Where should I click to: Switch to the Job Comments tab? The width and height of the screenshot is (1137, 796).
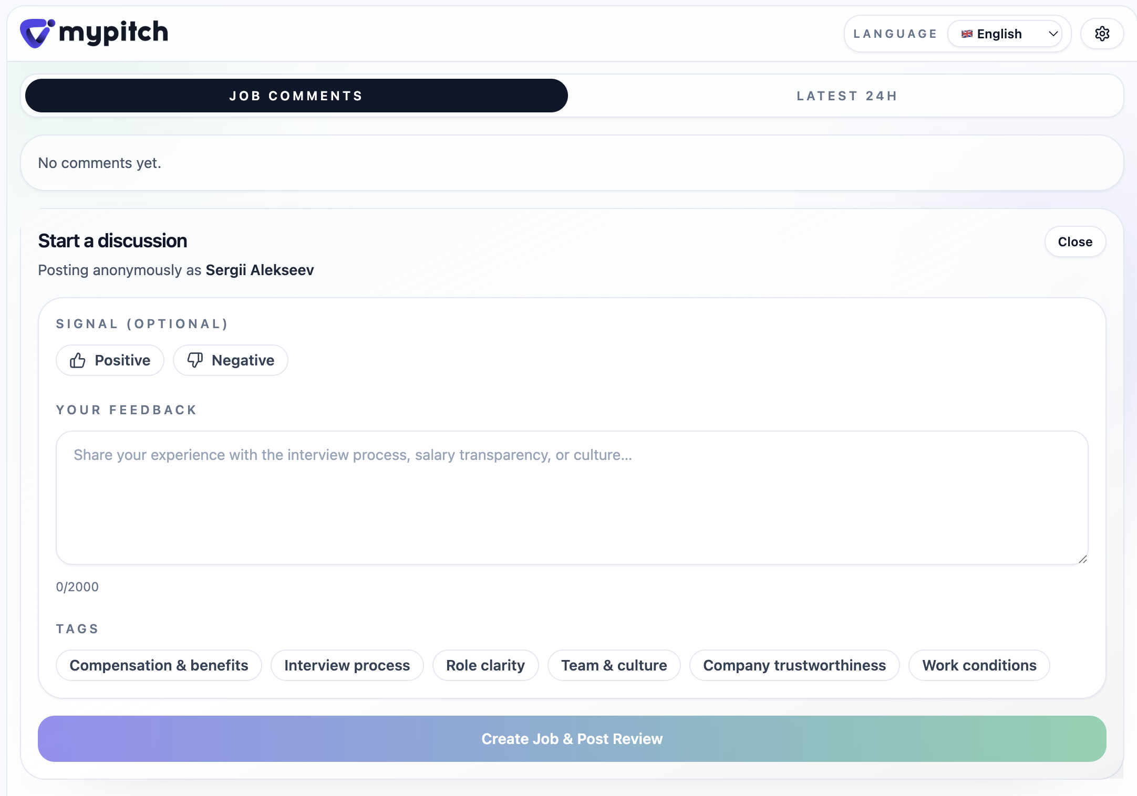click(296, 96)
